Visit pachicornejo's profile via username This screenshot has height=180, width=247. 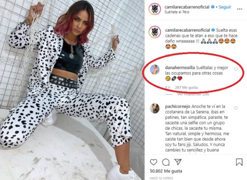[x=178, y=106]
